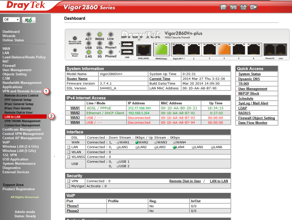Viewport: 292px width, 220px height.
Task: Open VPN TRUNK Management in sidebar
Action: (22, 121)
